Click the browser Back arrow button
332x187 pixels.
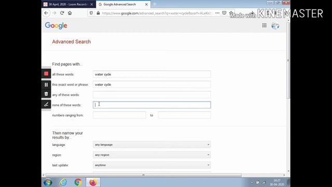tap(46, 13)
